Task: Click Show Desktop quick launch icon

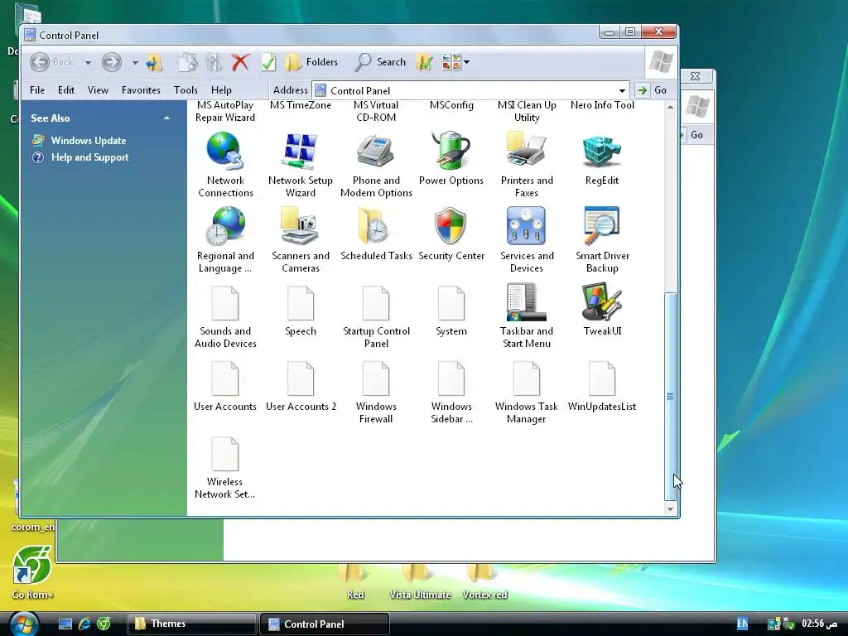Action: coord(65,624)
